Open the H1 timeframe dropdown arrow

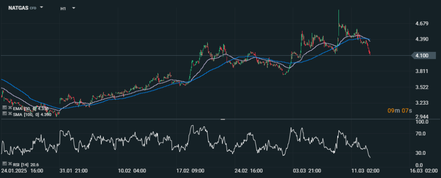pos(74,8)
